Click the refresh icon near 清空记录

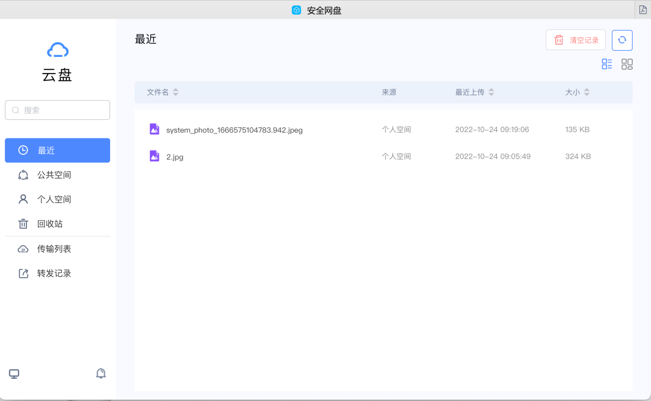tap(622, 40)
